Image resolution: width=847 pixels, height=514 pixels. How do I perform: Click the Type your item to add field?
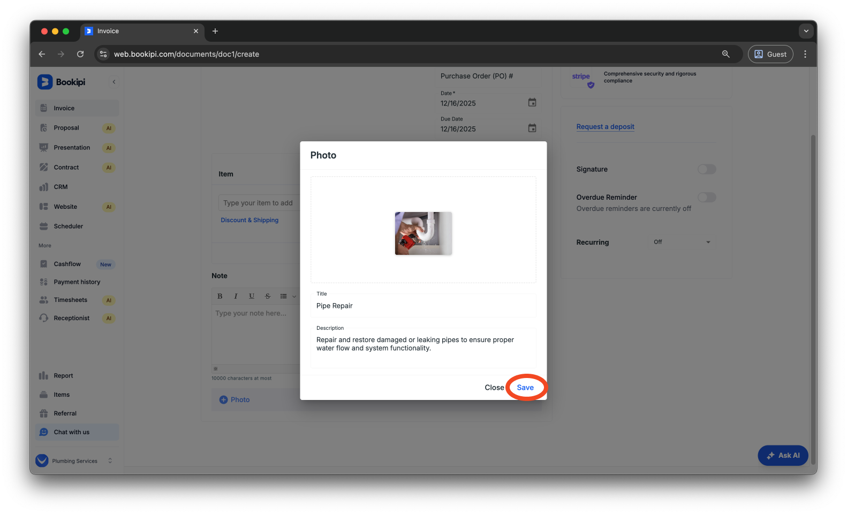[259, 203]
